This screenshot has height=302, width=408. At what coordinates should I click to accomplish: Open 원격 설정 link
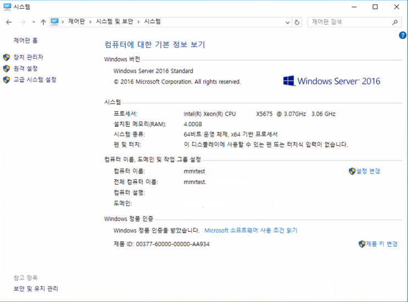pyautogui.click(x=25, y=69)
